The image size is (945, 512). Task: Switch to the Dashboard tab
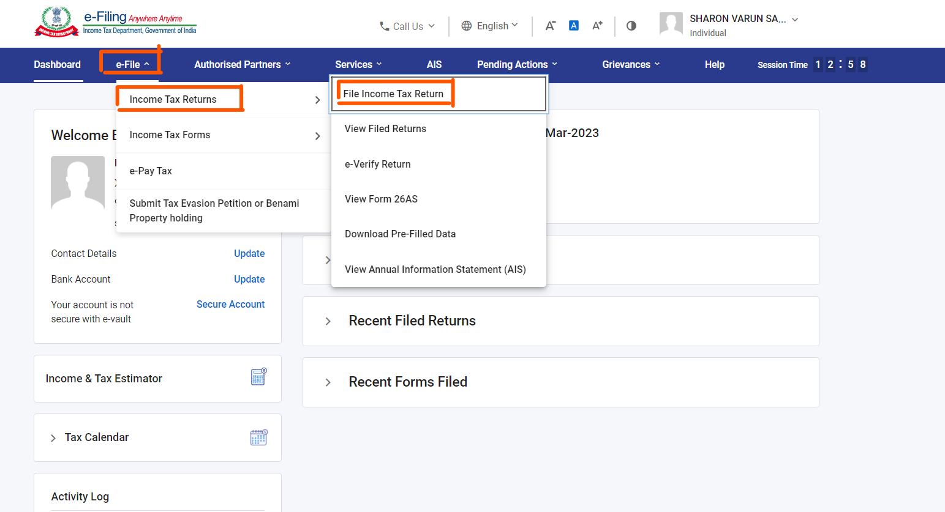coord(57,64)
